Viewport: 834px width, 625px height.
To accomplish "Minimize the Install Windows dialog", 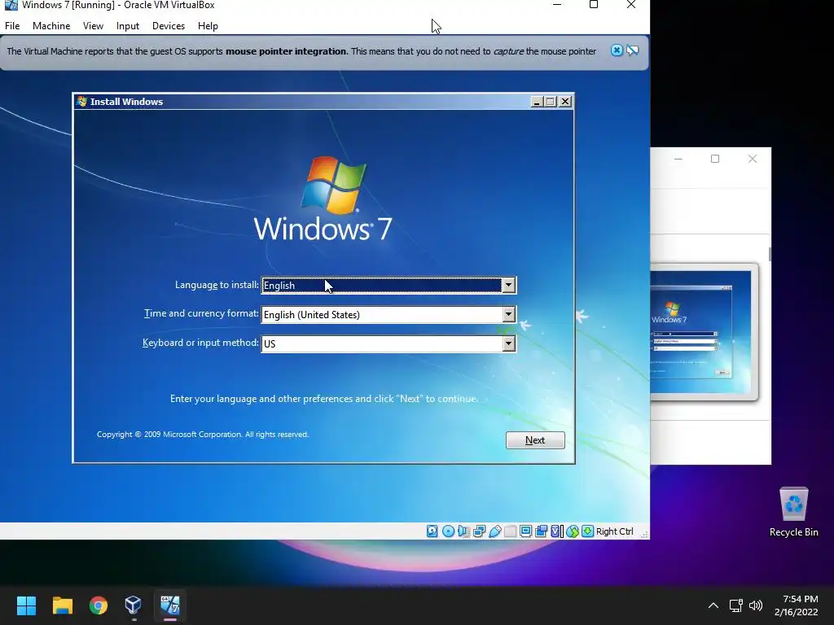I will (x=537, y=102).
